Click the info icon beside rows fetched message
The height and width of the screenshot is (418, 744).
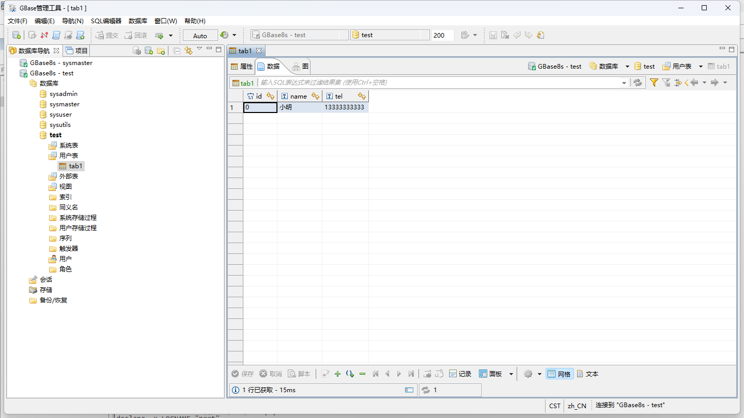[x=236, y=390]
